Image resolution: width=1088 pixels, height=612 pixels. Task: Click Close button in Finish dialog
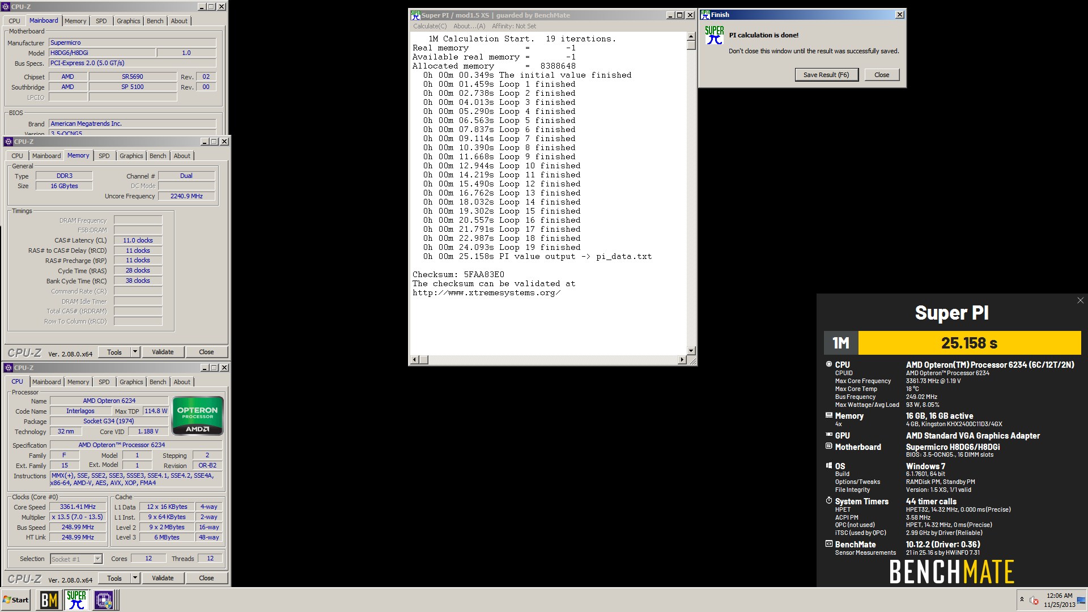882,75
